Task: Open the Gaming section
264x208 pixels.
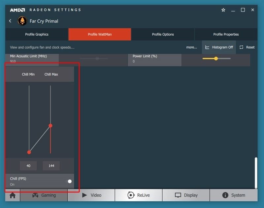Action: [x=44, y=195]
